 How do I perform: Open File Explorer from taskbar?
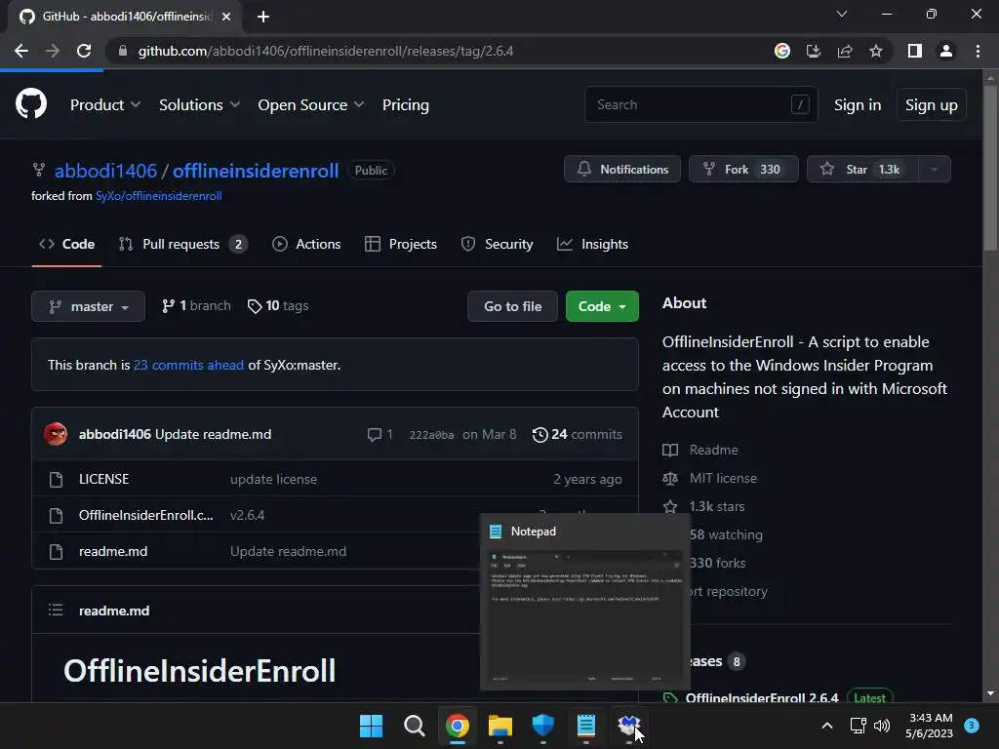[500, 726]
